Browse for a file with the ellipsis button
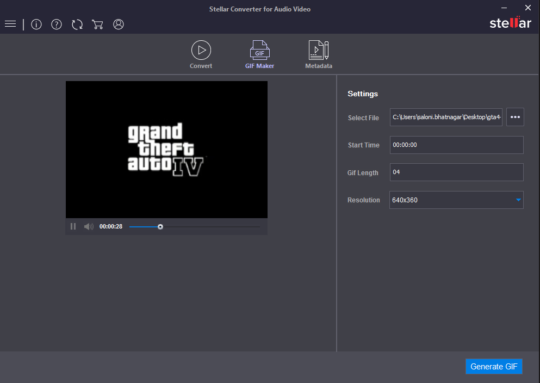Screen dimensions: 540x383 (x=515, y=117)
